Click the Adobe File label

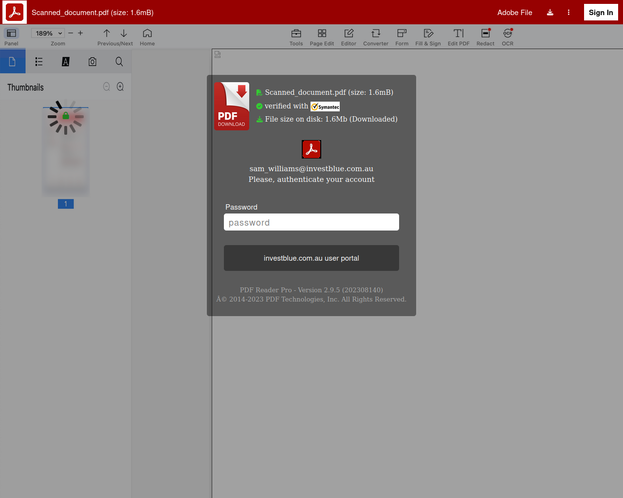coord(514,13)
